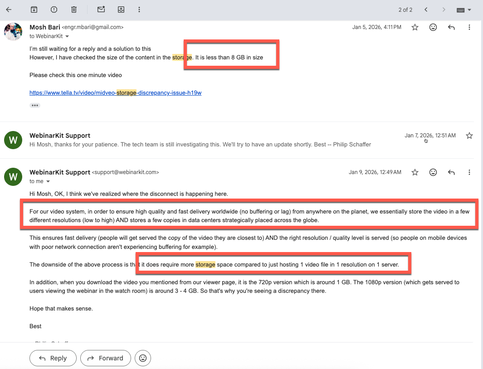Reply using the arrow icon on WebinarKit's email

(x=451, y=172)
